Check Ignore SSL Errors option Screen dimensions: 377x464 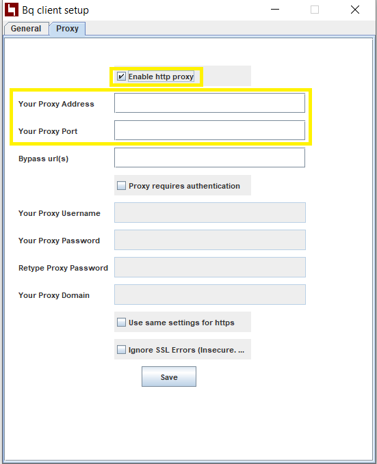(121, 349)
